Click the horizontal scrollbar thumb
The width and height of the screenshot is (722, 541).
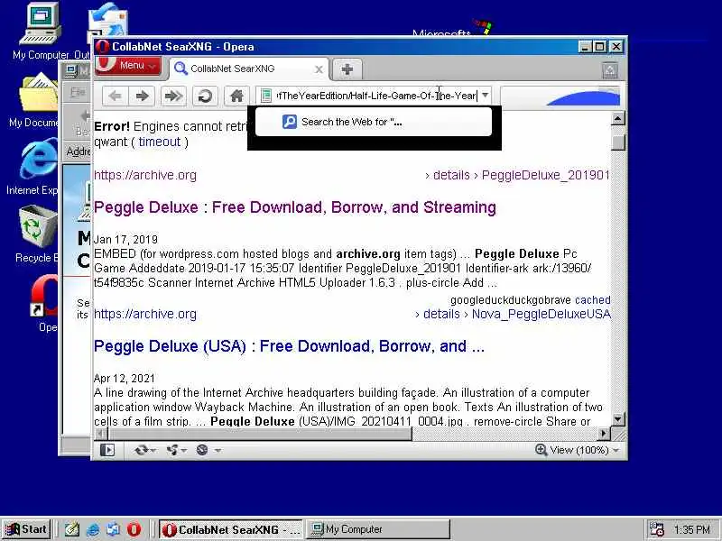point(260,433)
